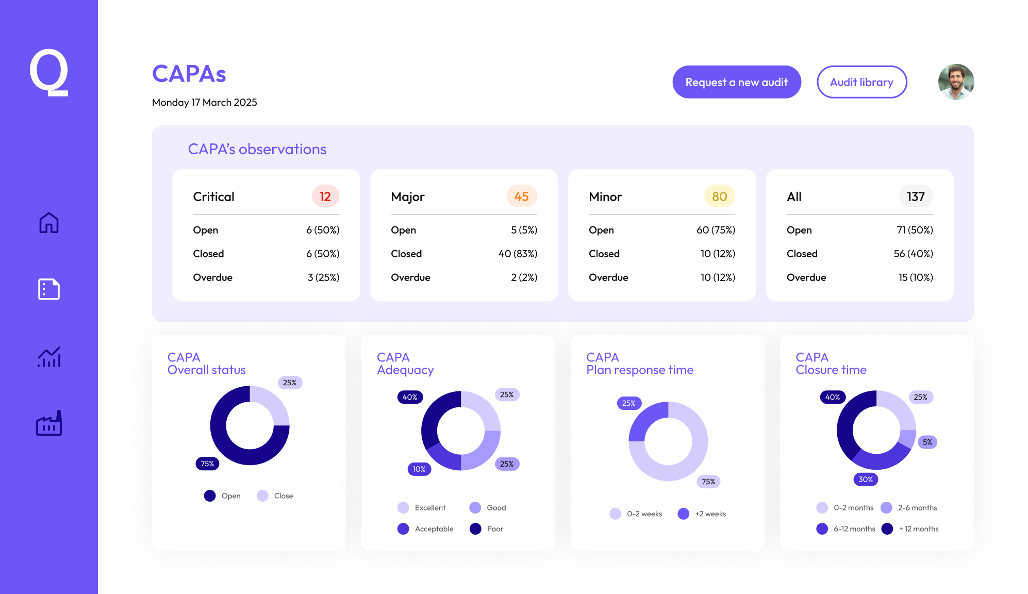
Task: Open the Audit library
Action: 861,82
